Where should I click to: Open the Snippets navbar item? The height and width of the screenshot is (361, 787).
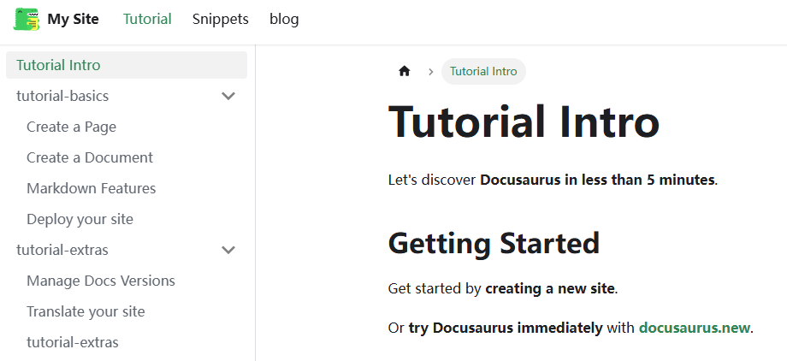click(221, 19)
